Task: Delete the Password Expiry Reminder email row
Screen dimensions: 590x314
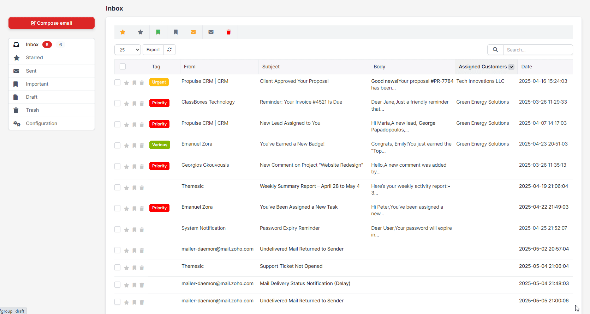Action: pyautogui.click(x=142, y=230)
